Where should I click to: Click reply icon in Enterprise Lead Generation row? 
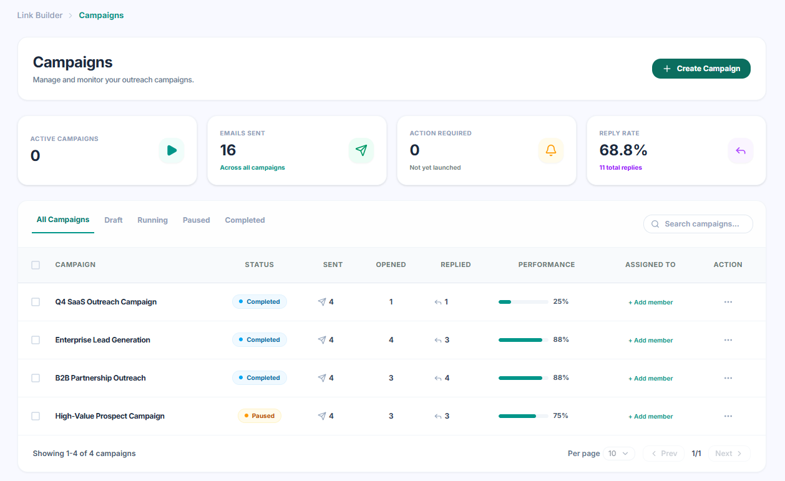click(438, 340)
